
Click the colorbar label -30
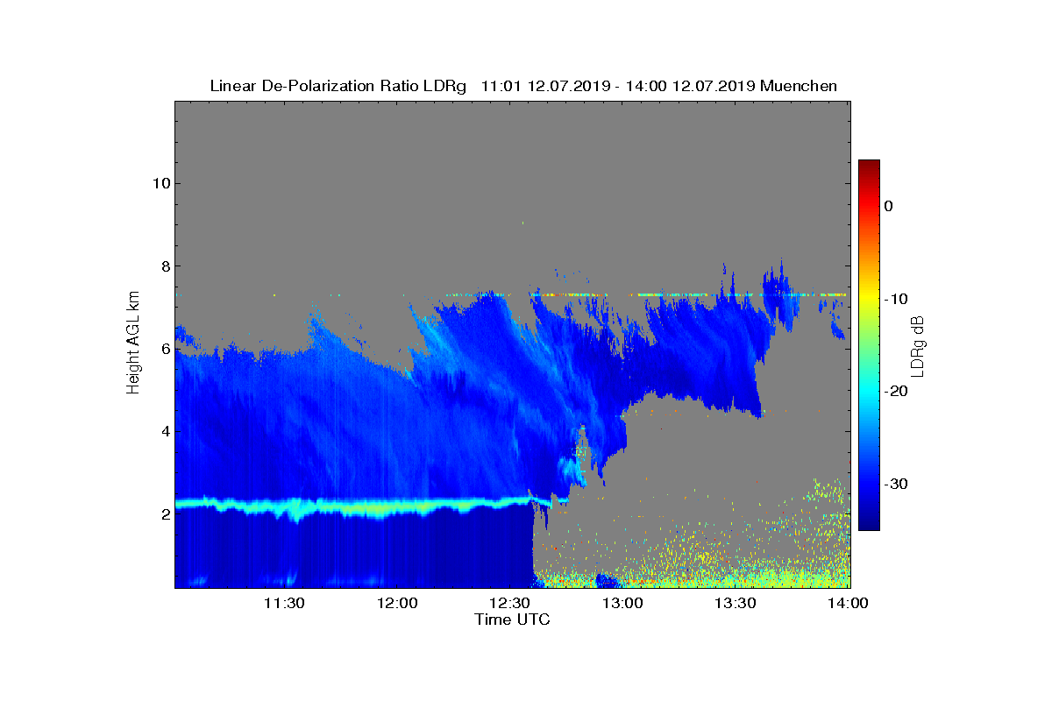(x=895, y=485)
